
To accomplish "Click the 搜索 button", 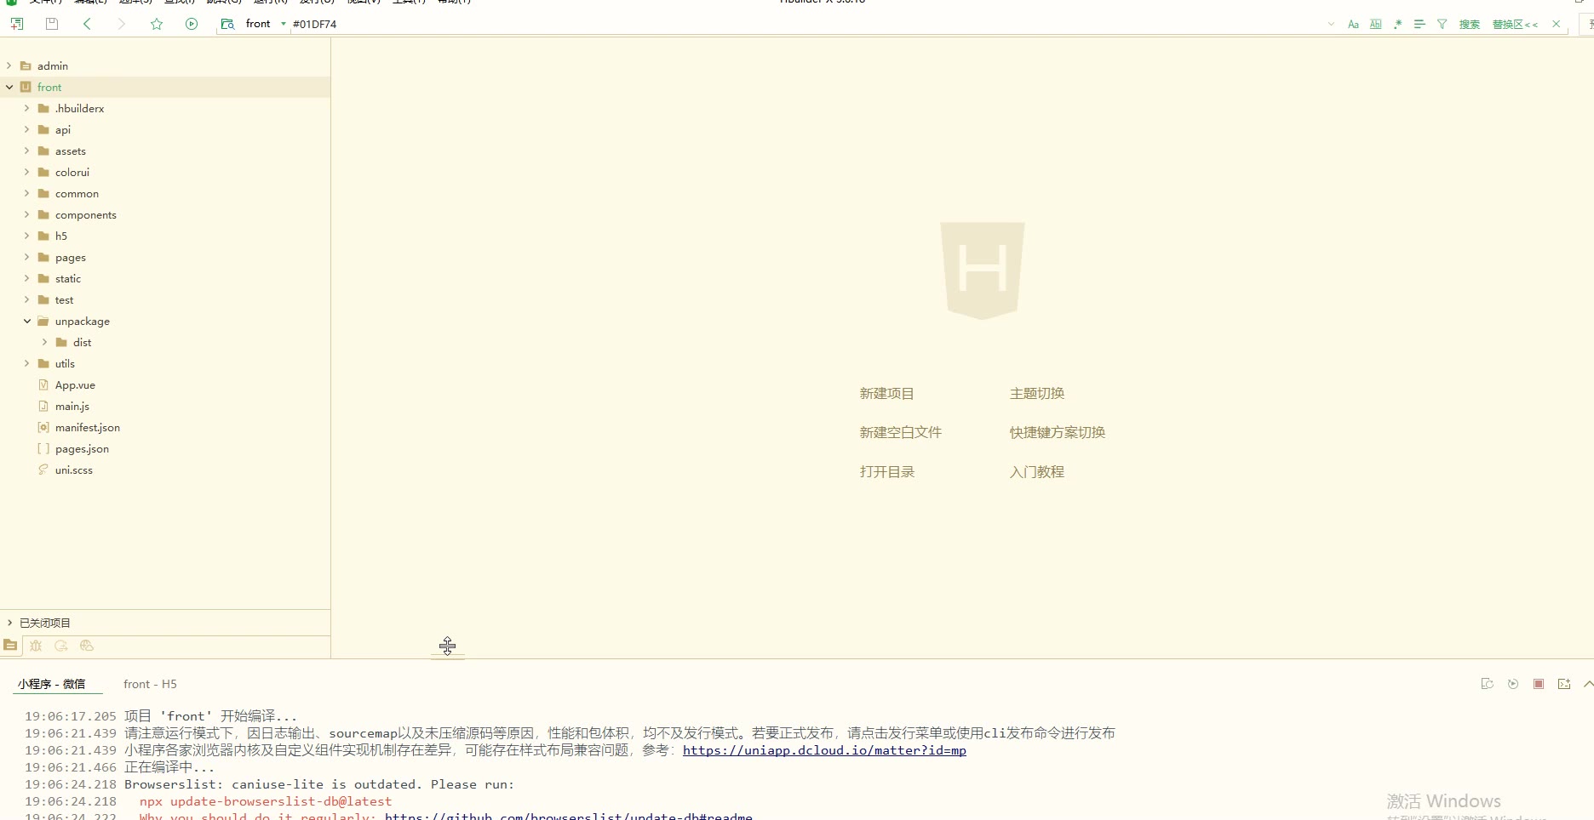I will click(x=1470, y=24).
